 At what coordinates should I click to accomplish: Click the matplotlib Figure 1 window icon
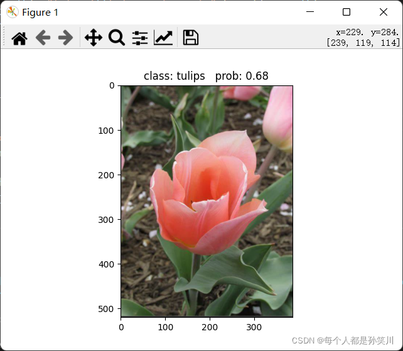12,12
